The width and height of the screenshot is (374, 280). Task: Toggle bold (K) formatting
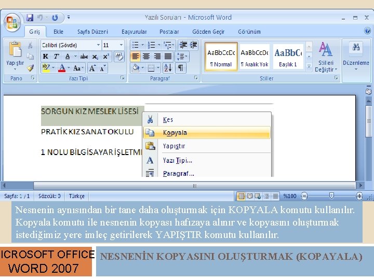tap(45, 57)
